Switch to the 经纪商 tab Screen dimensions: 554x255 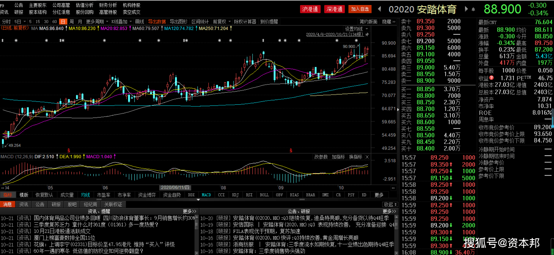coord(90,204)
